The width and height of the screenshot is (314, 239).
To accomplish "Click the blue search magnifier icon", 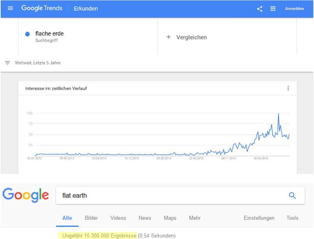I will 292,195.
